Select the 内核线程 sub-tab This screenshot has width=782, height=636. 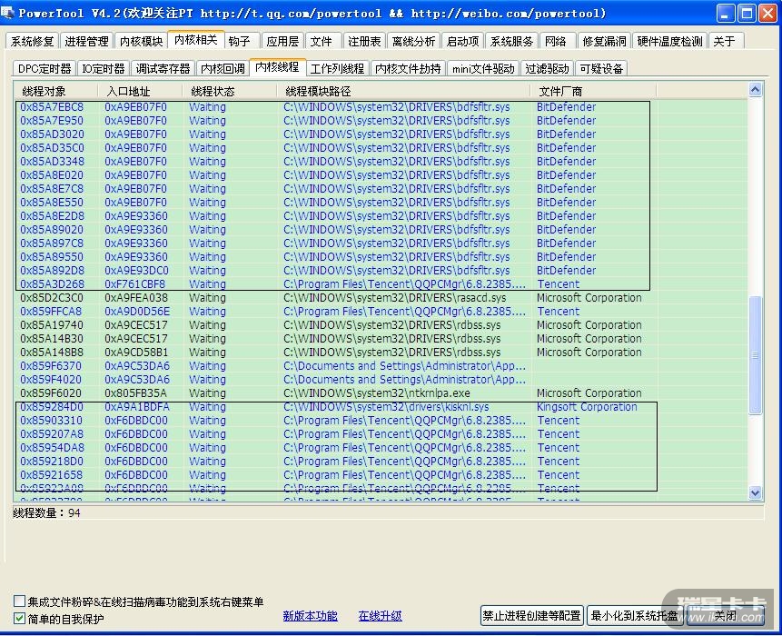tap(277, 67)
